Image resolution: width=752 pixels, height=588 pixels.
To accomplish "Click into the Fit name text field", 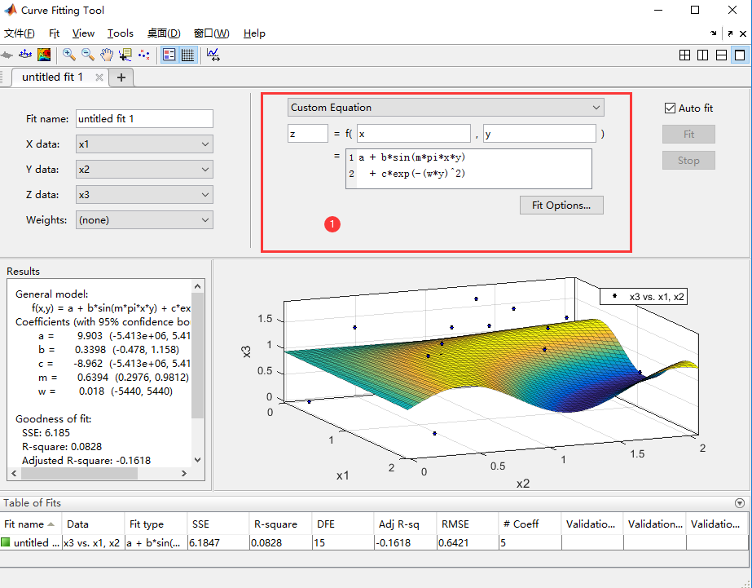I will [x=144, y=118].
